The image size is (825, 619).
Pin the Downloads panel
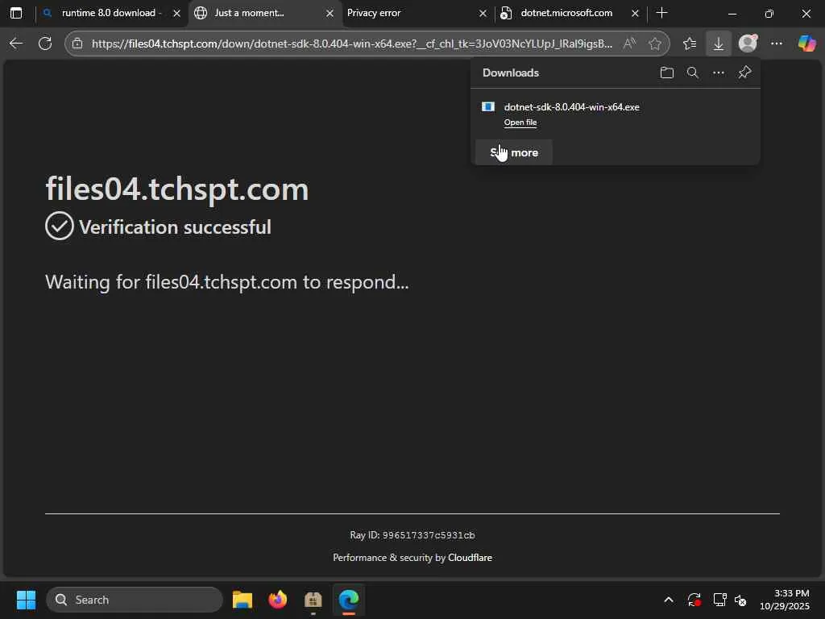(744, 72)
